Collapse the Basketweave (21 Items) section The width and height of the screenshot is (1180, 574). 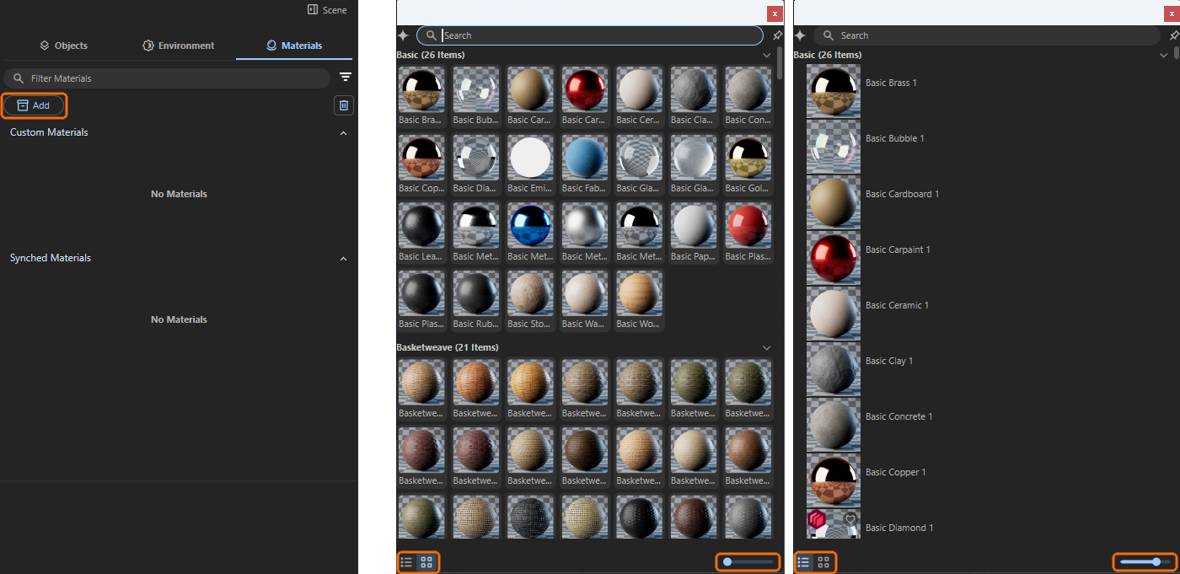(x=766, y=346)
